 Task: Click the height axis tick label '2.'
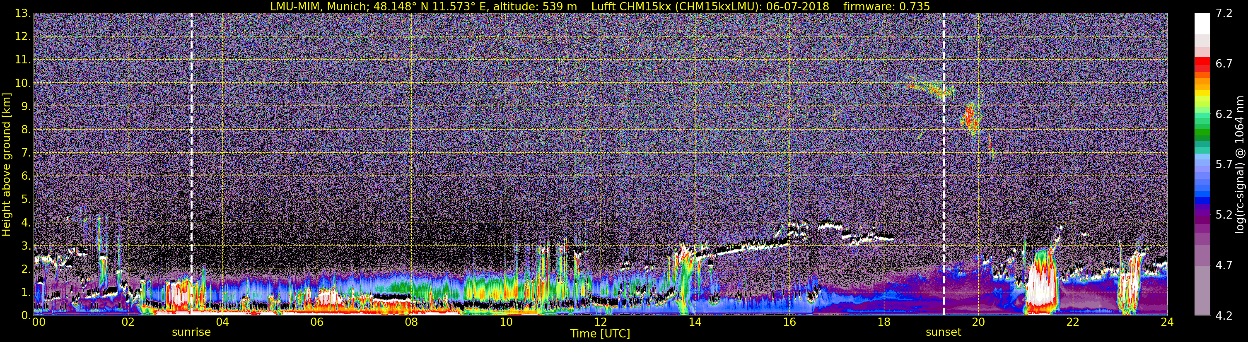(26, 270)
